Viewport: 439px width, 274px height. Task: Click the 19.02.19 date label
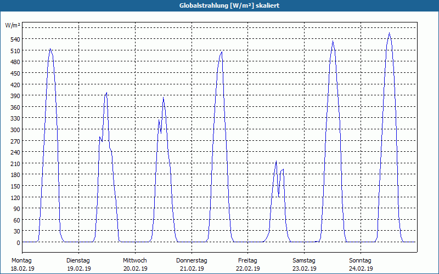(79, 269)
